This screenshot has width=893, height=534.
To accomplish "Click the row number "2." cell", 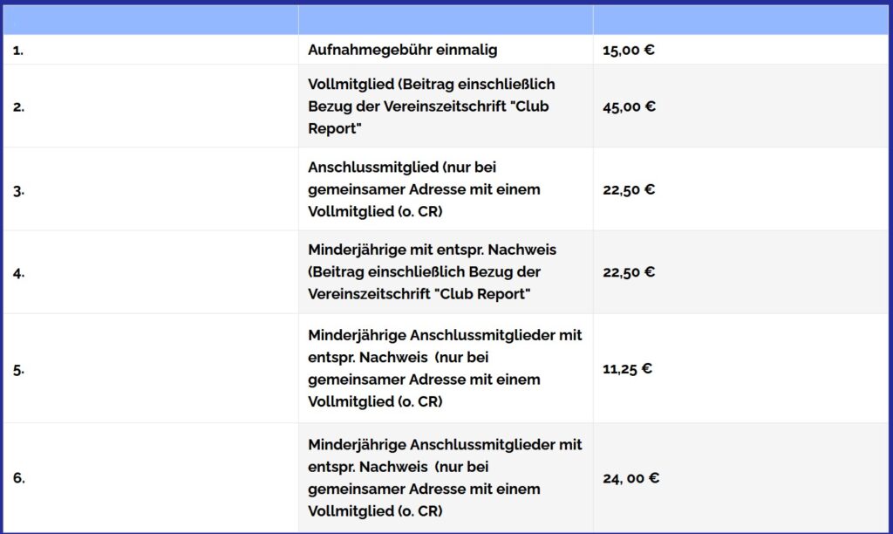I will [x=18, y=106].
